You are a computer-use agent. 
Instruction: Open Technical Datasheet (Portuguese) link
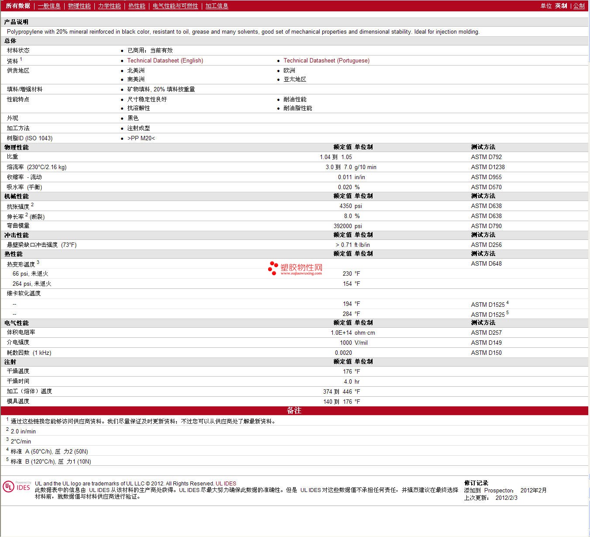click(x=326, y=60)
